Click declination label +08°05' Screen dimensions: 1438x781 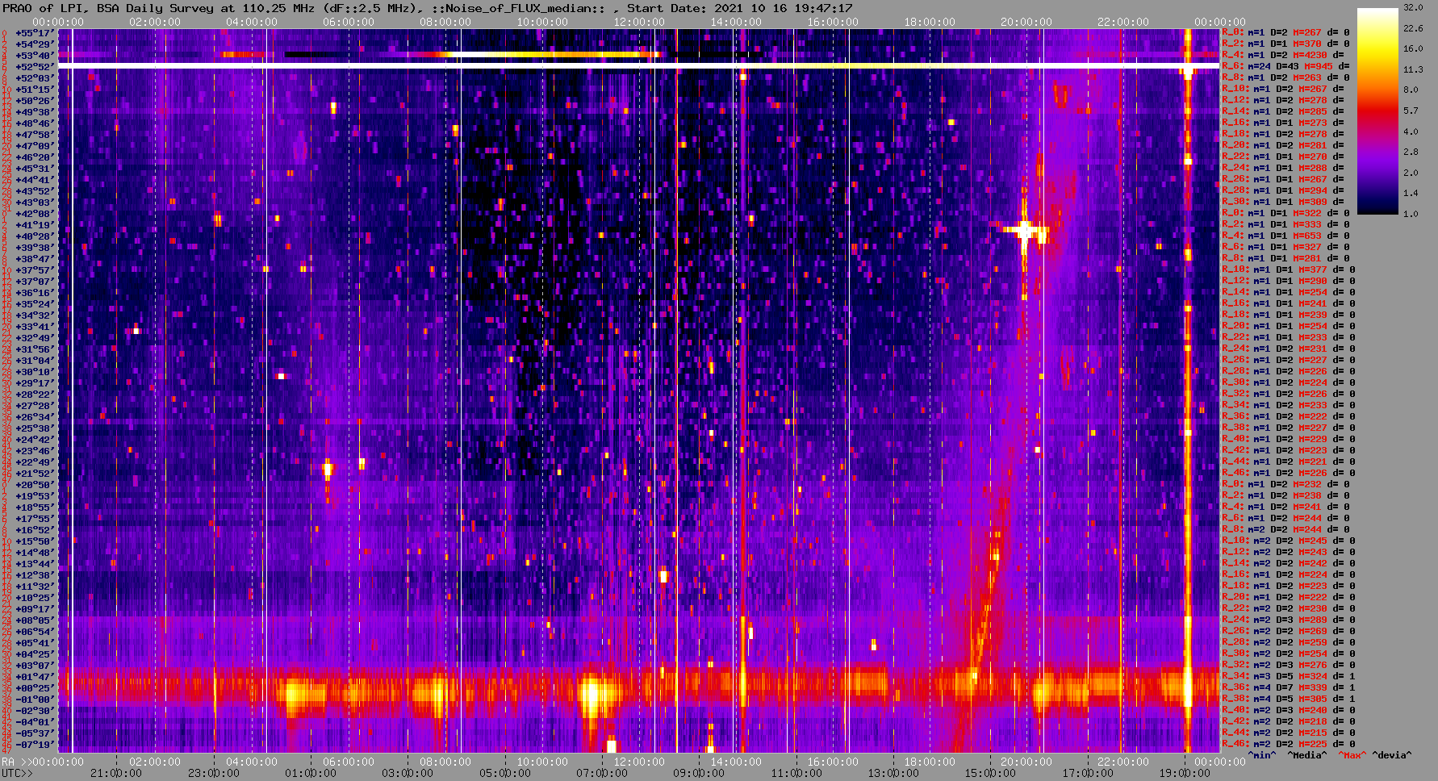tap(35, 620)
